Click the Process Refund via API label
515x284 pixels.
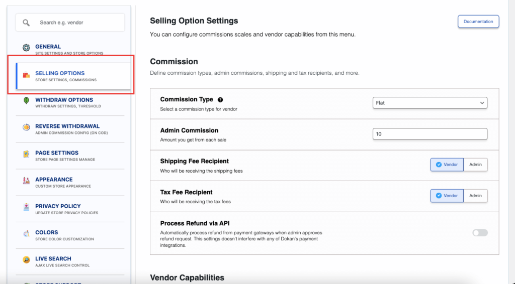coord(195,223)
